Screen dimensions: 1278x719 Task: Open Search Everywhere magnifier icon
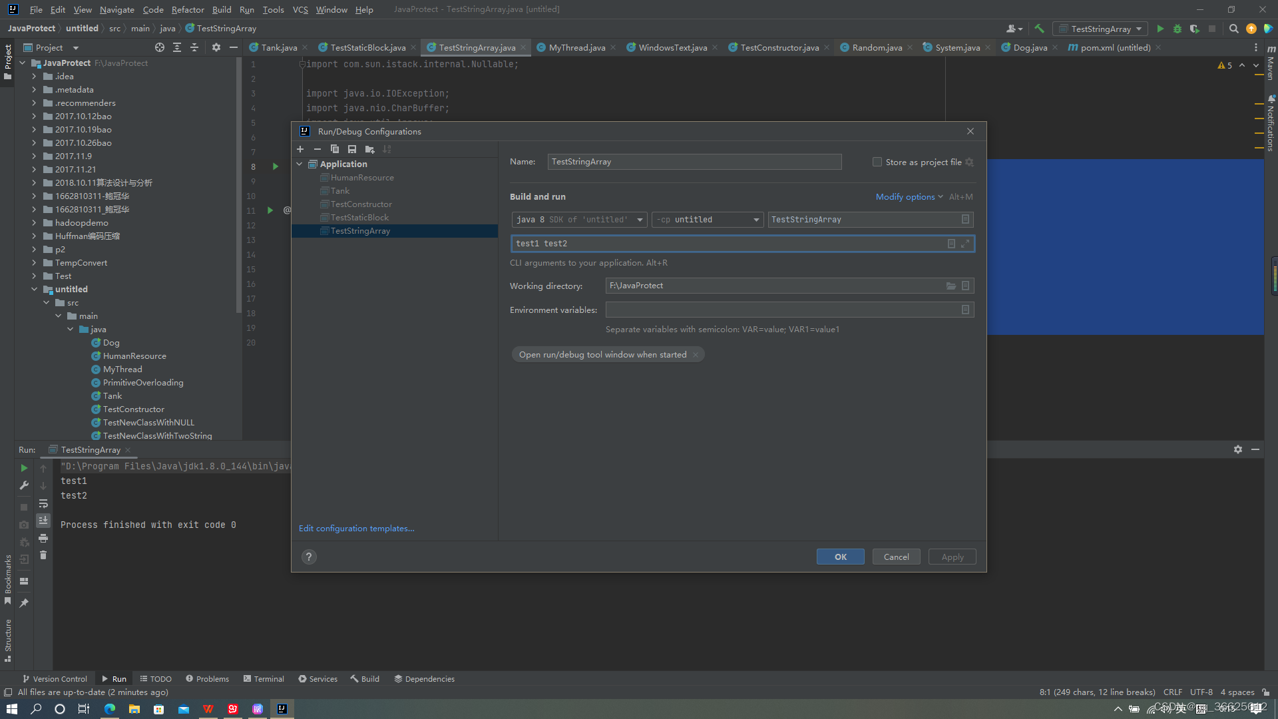(x=1233, y=29)
